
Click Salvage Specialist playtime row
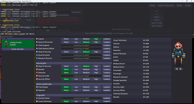tap(142, 80)
